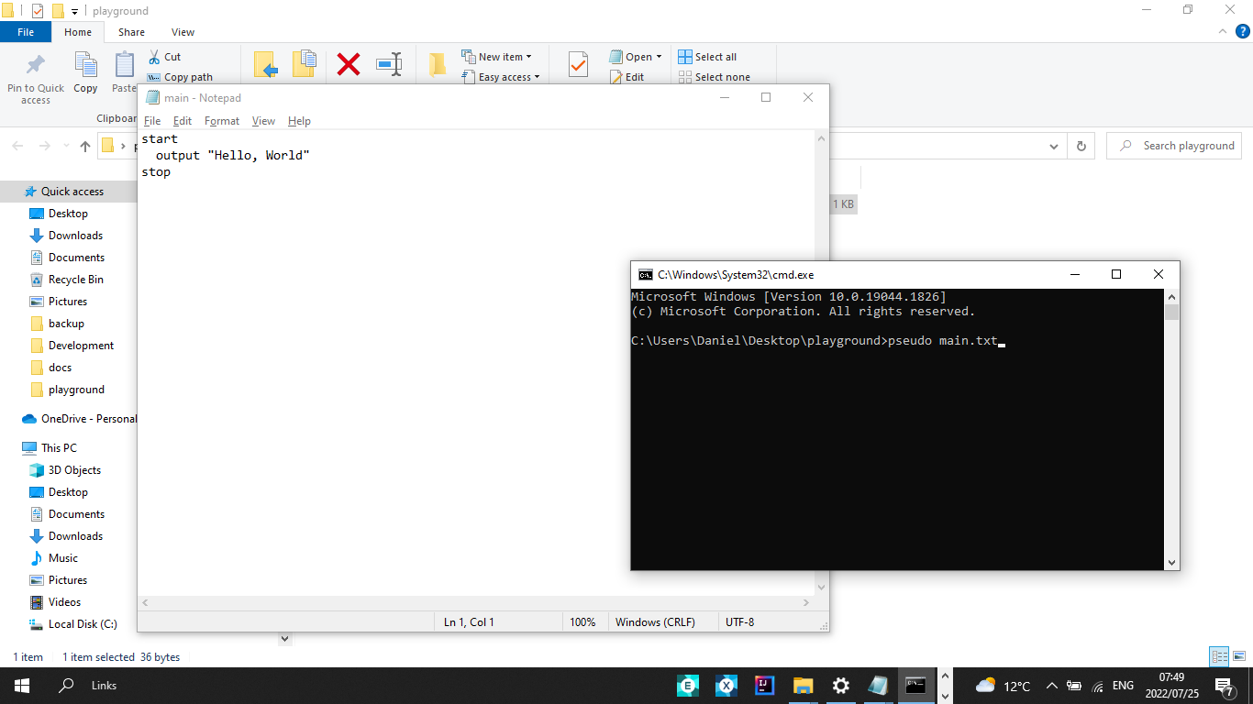Open Explorer File tab
Viewport: 1253px width, 704px height.
click(26, 31)
